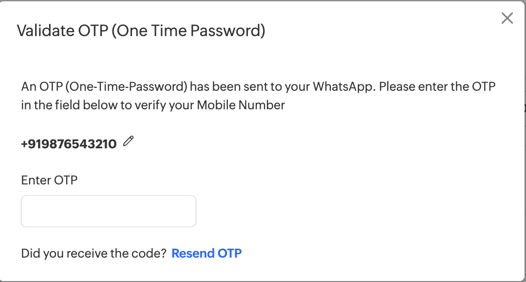Click the "Enter OTP" field label
This screenshot has width=526, height=282.
pyautogui.click(x=49, y=180)
